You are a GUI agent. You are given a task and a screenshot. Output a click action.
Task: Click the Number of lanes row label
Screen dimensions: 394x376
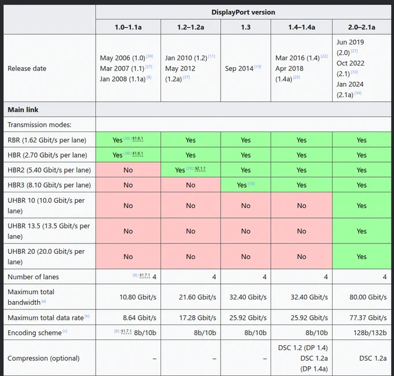click(x=33, y=277)
